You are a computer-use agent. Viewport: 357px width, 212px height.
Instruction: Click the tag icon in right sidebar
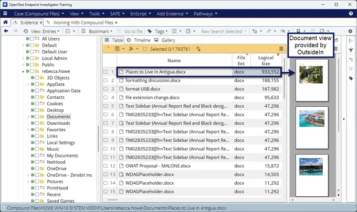pyautogui.click(x=351, y=79)
